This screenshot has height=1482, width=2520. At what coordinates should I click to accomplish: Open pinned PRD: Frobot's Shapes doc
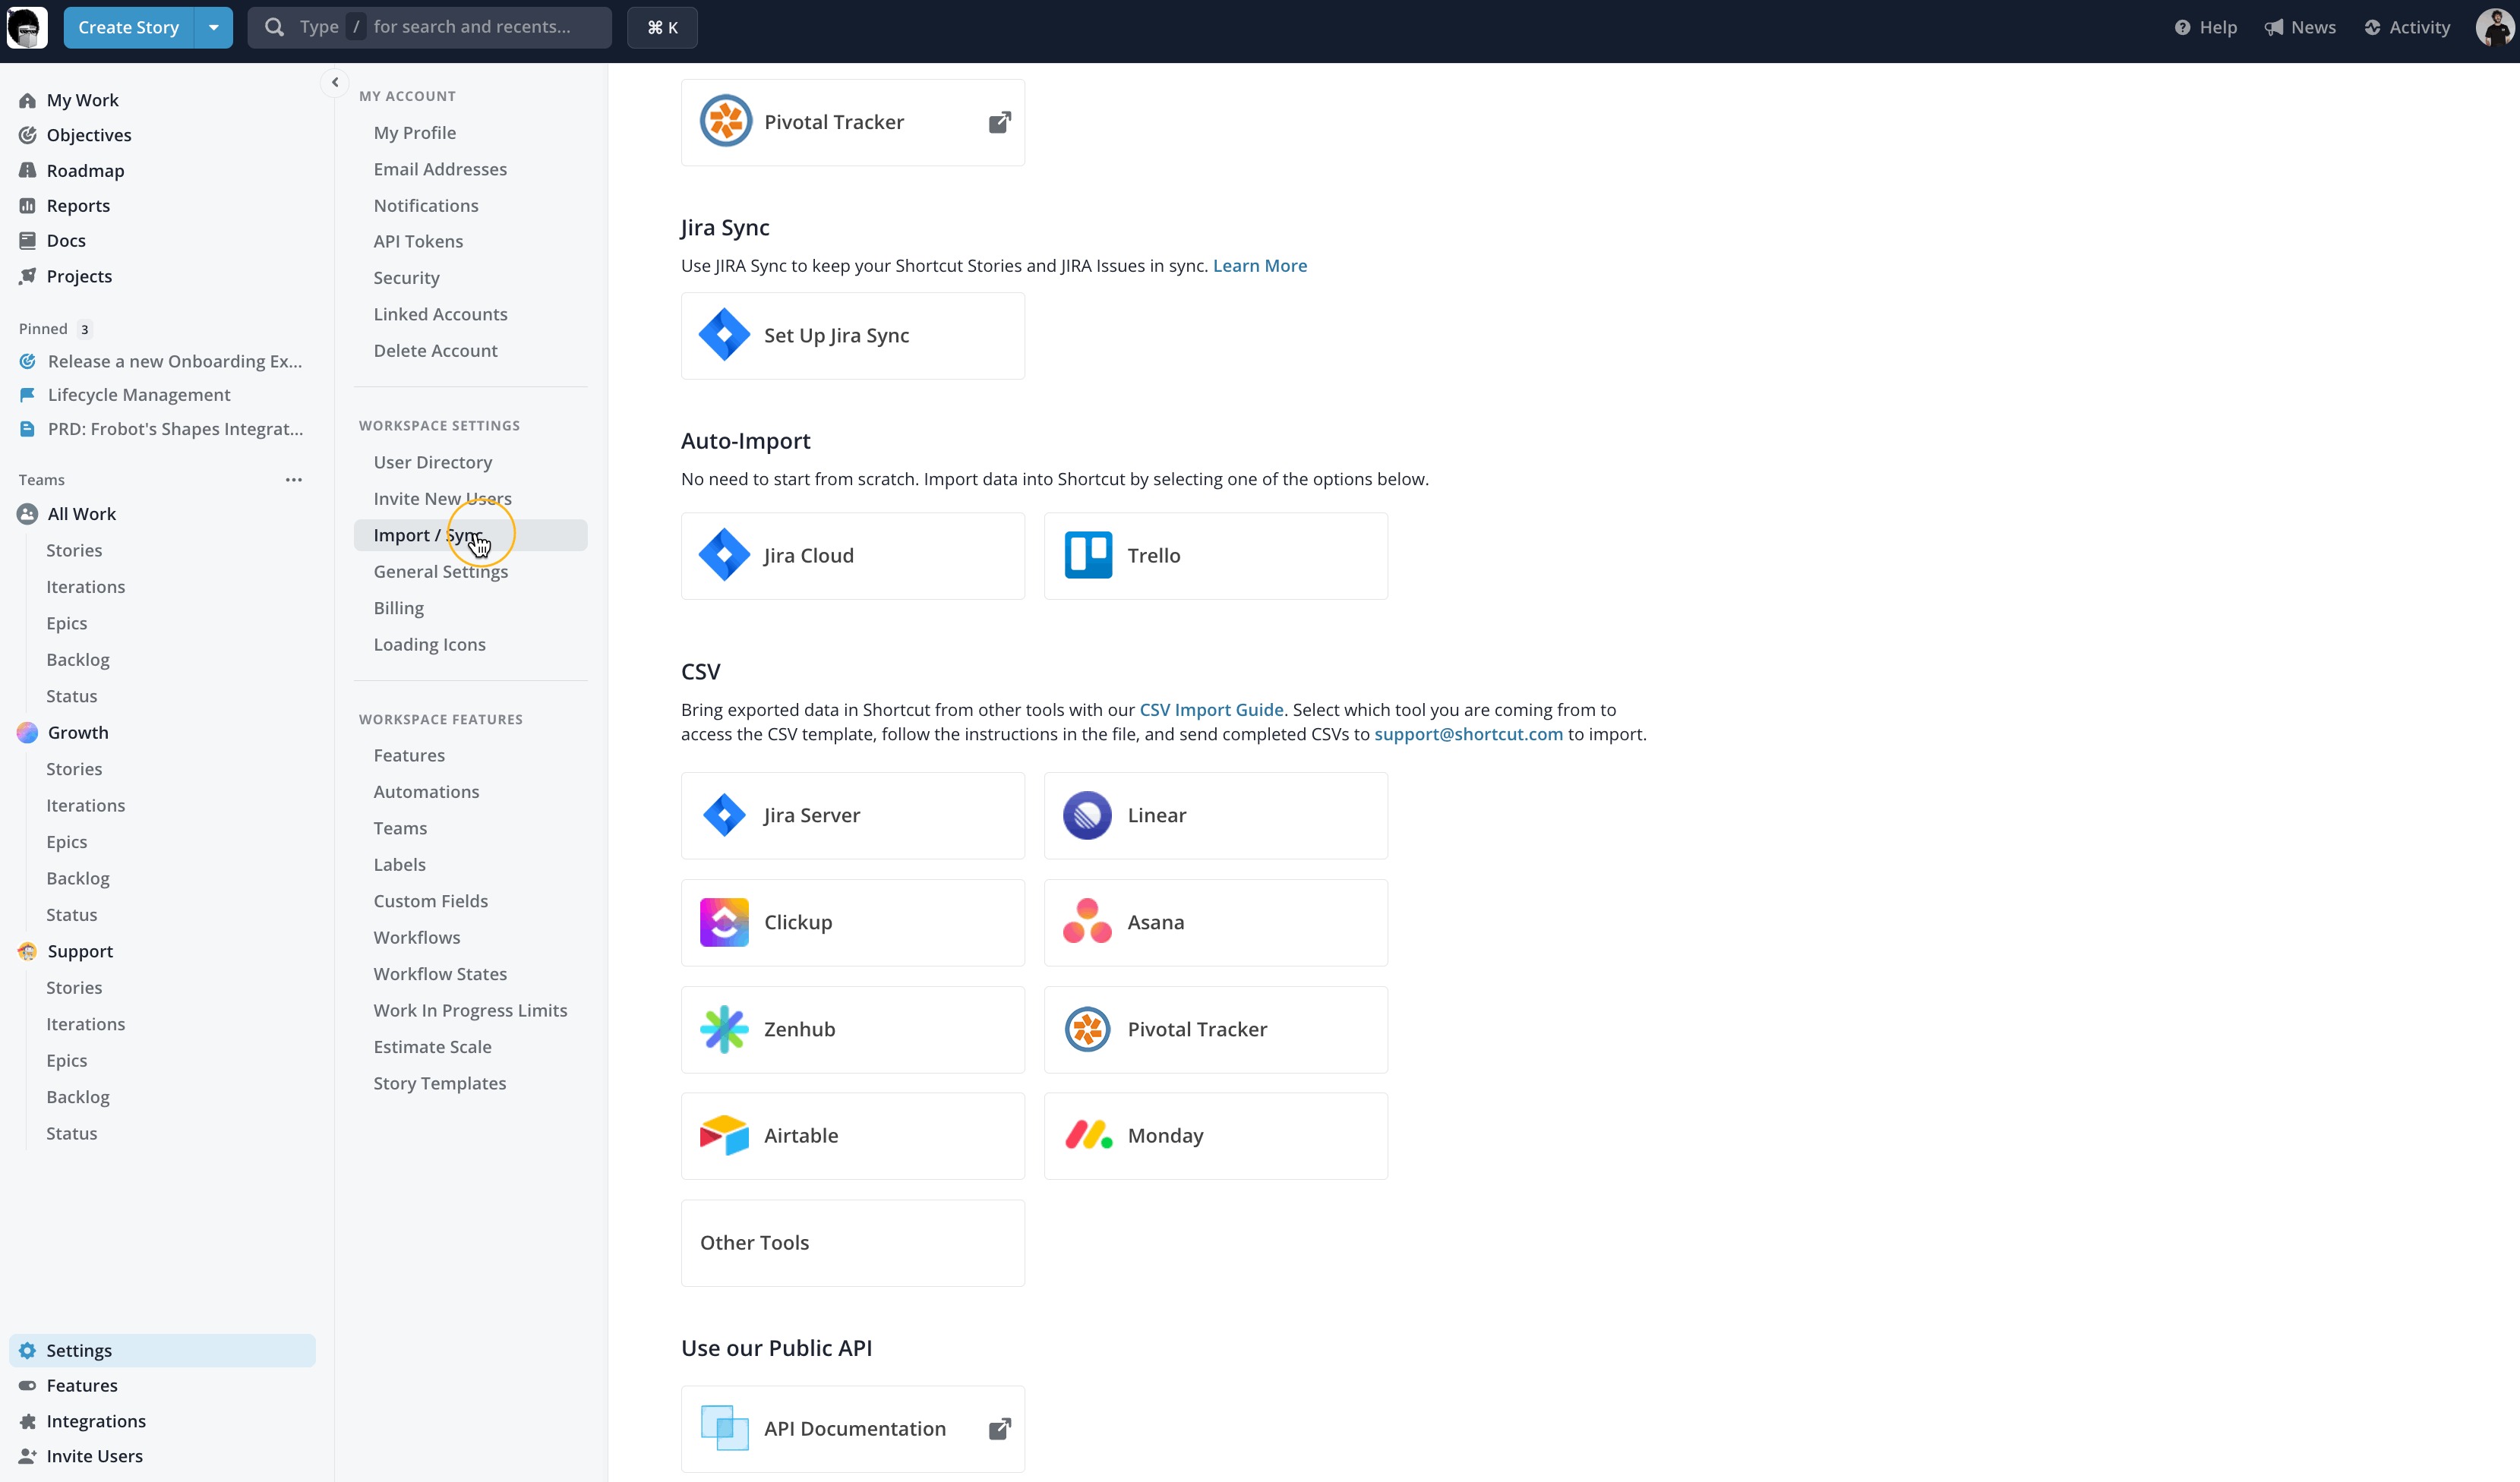(161, 430)
